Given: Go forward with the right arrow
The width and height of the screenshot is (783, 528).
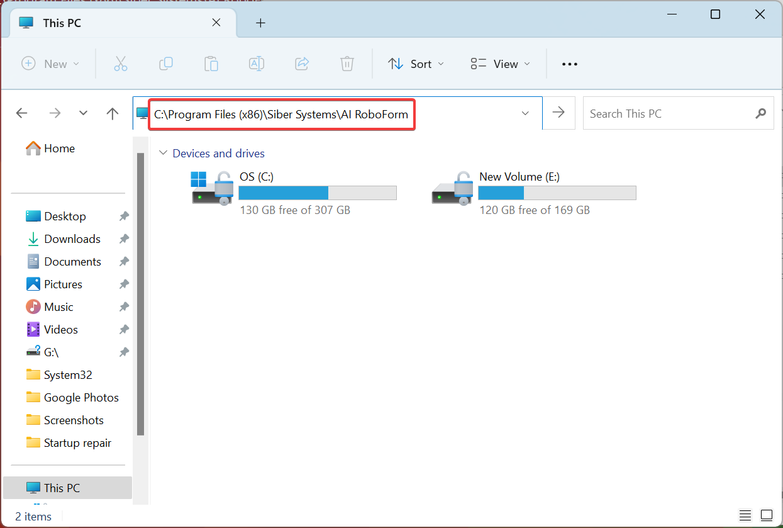Looking at the screenshot, I should 55,113.
